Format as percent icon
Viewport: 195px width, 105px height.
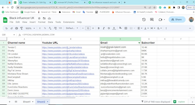[x=45, y=28]
